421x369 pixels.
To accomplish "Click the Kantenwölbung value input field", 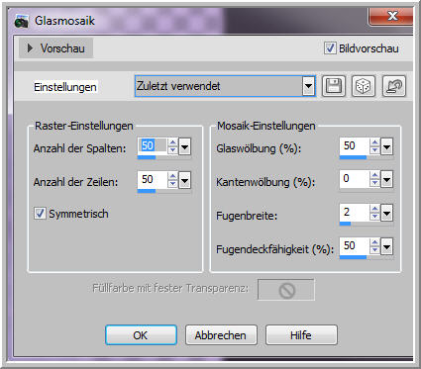I will pos(355,179).
